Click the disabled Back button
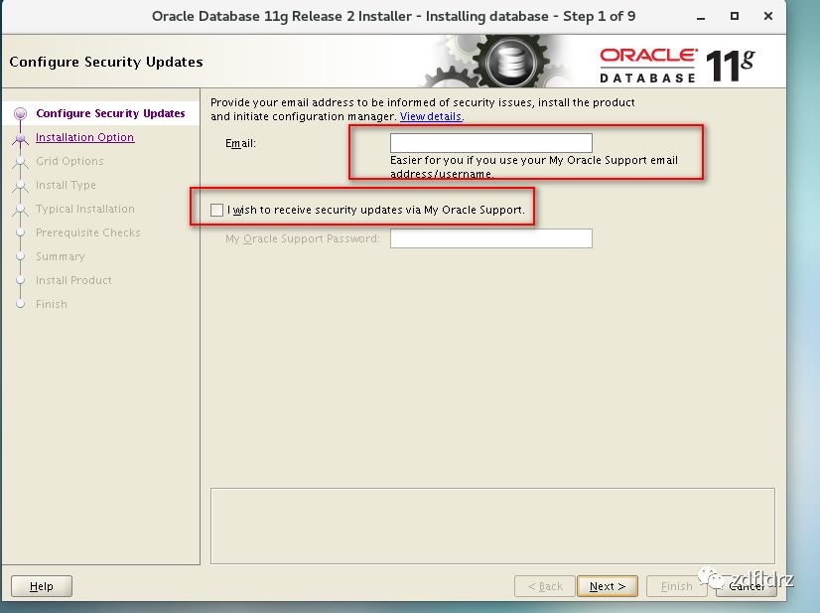 click(x=544, y=586)
